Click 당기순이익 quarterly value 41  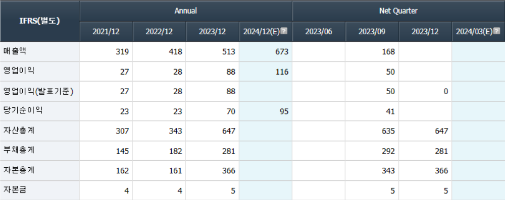point(390,111)
